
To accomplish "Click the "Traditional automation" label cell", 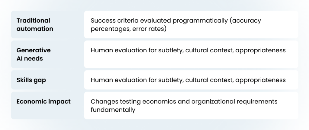I will coord(47,25).
